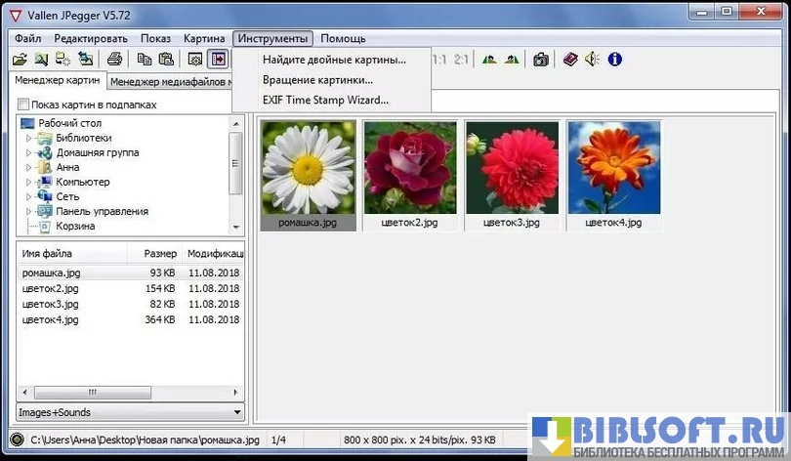Click the open folder toolbar icon
This screenshot has width=791, height=461.
(19, 60)
